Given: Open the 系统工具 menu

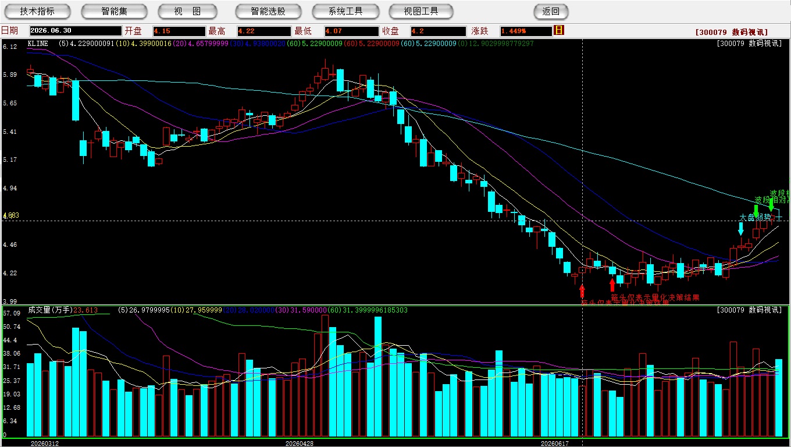Looking at the screenshot, I should click(x=345, y=11).
